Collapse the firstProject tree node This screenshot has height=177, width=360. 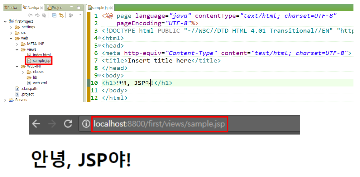click(x=5, y=21)
